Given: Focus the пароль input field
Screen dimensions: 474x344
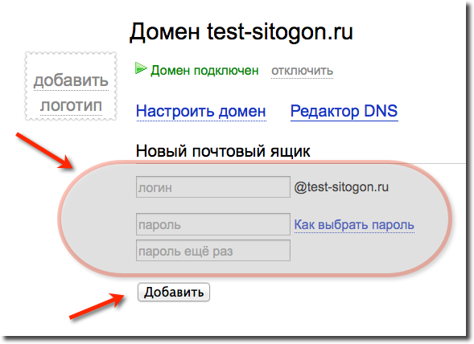Looking at the screenshot, I should (x=213, y=224).
